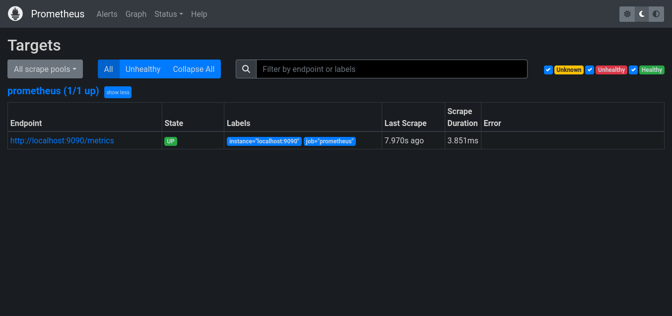Click the show less button

coord(118,92)
